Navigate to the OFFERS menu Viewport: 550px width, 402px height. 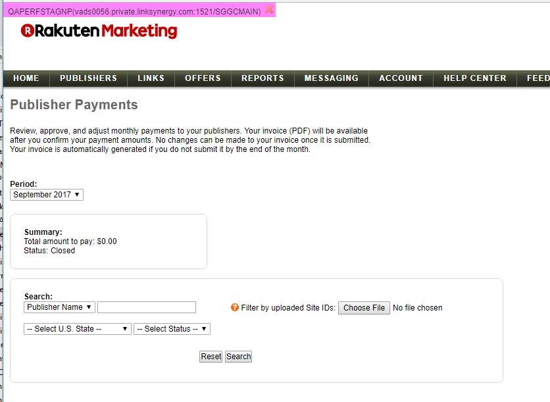pos(203,78)
